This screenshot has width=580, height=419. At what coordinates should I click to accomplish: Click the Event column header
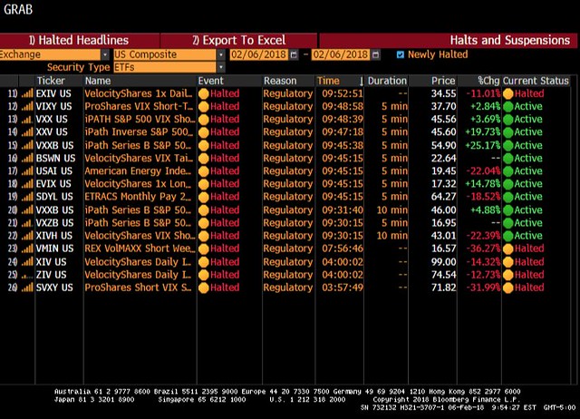coord(210,81)
